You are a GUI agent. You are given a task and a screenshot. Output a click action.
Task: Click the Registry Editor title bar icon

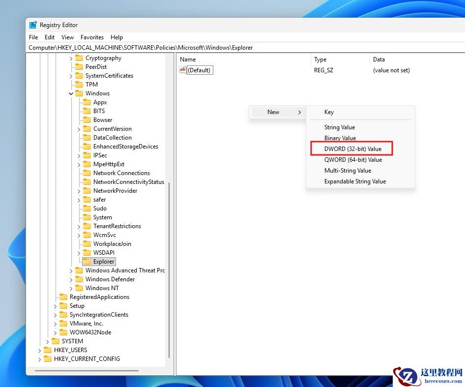[x=33, y=25]
